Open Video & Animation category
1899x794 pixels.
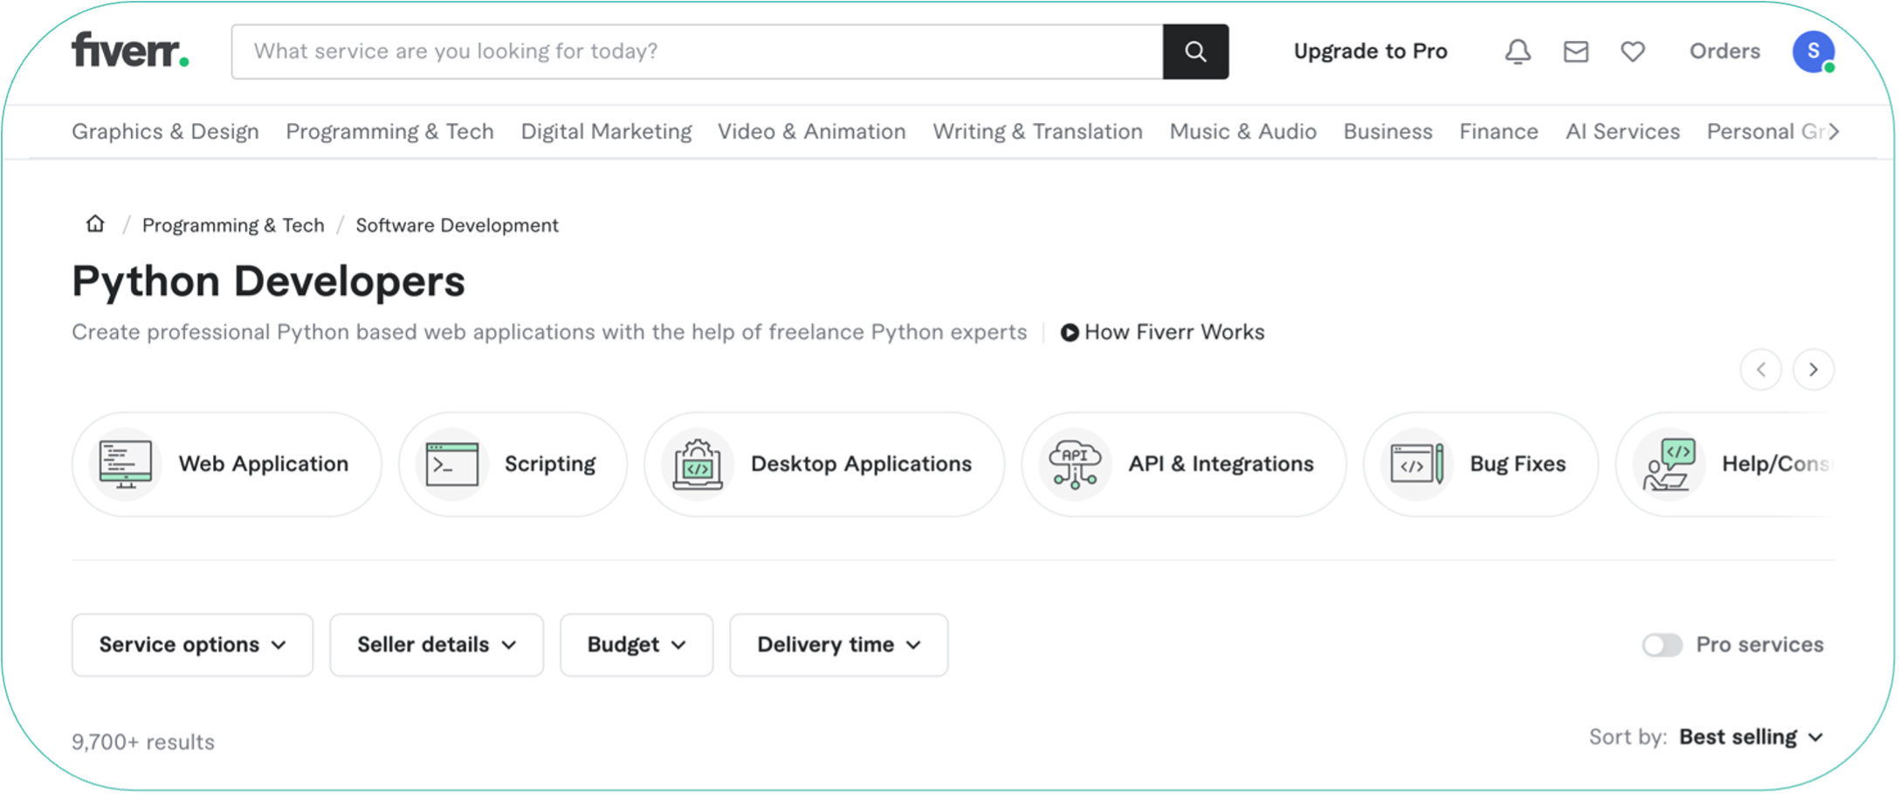[x=811, y=132]
